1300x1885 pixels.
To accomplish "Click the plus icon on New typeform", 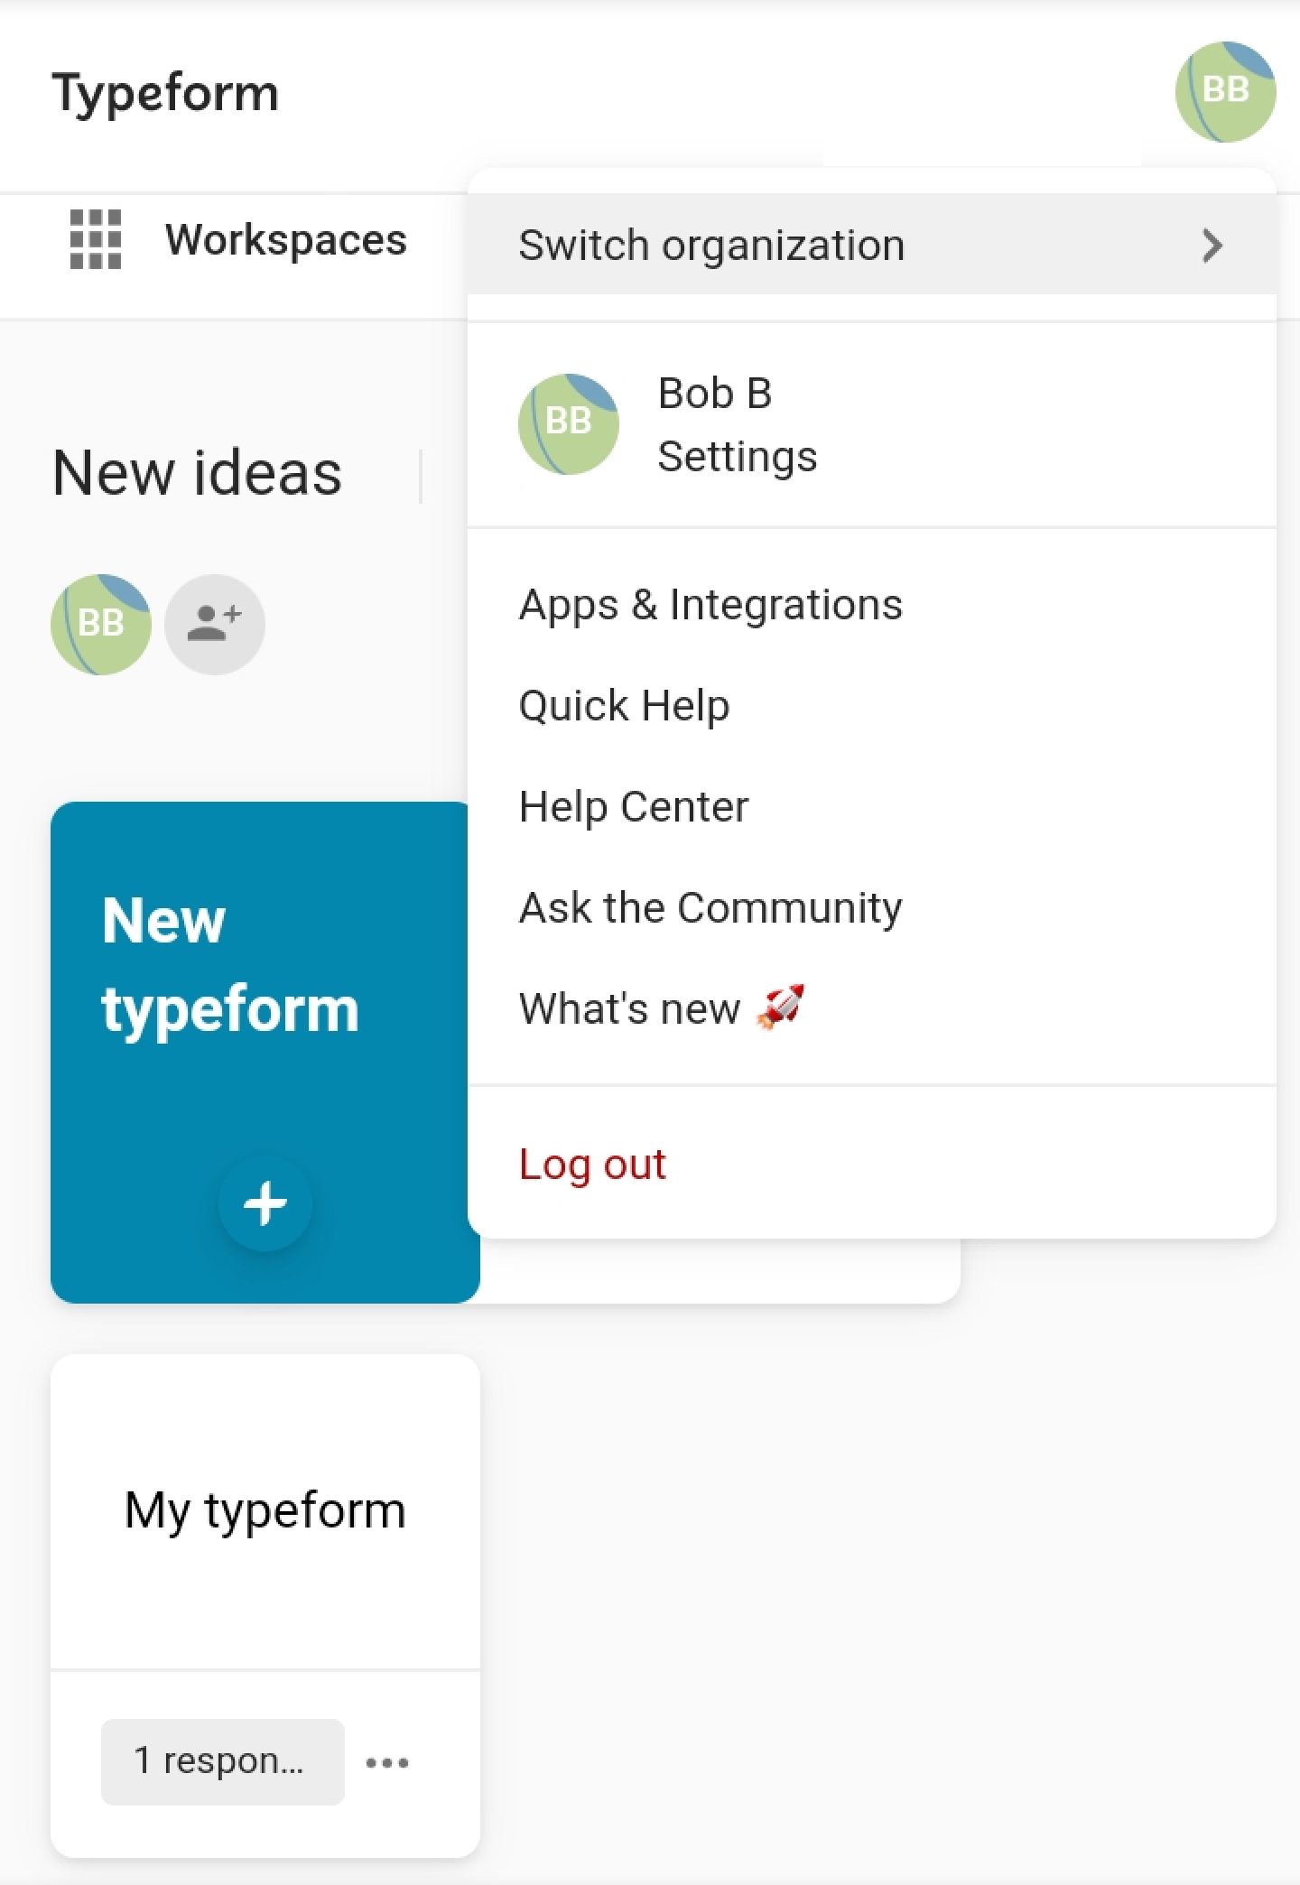I will click(265, 1203).
